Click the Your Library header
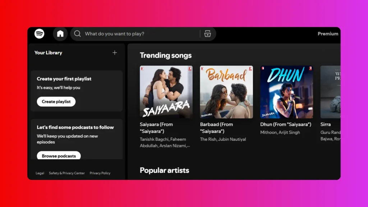368x207 pixels. (x=48, y=53)
